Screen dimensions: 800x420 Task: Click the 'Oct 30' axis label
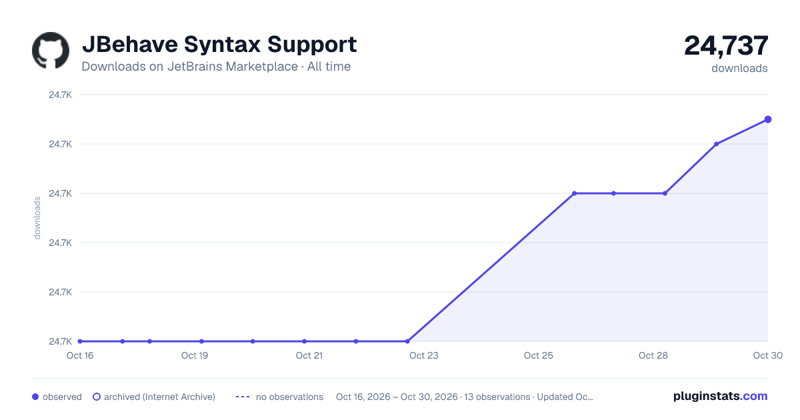[x=767, y=355]
